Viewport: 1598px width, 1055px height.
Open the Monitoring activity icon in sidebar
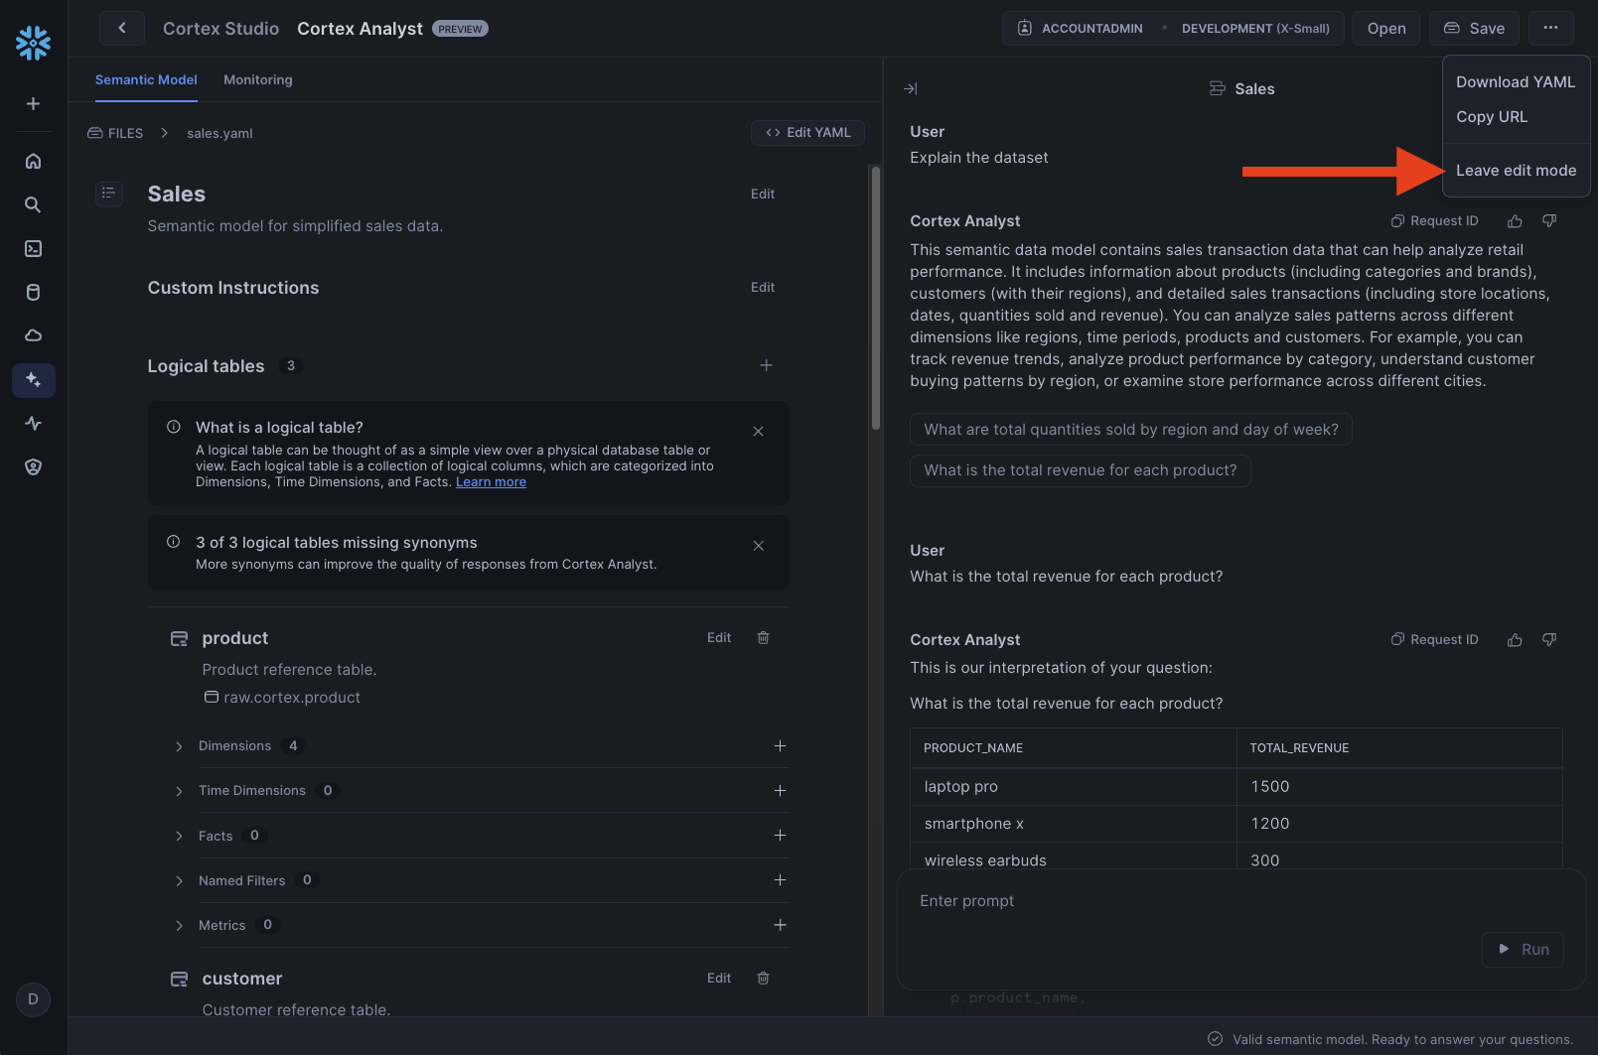point(33,423)
